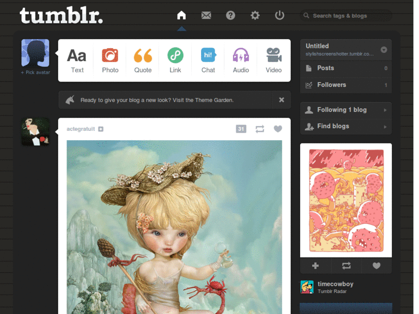Create a new Video post
Screen dimensions: 419x314
[273, 61]
